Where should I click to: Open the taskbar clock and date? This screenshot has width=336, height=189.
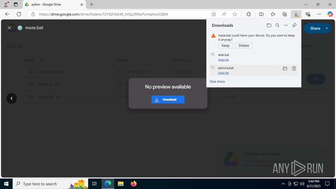click(x=314, y=184)
